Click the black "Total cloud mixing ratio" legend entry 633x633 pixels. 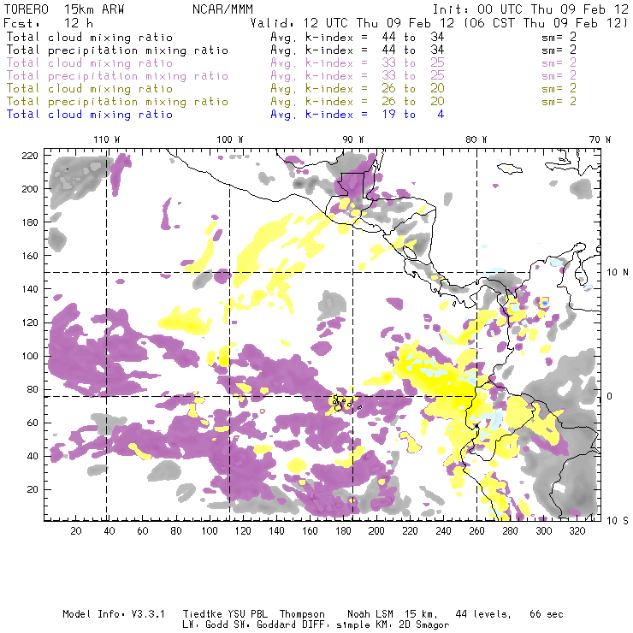90,37
